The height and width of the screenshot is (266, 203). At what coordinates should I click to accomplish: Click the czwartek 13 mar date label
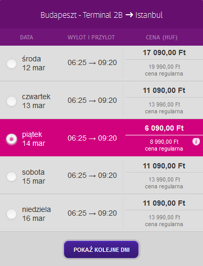pyautogui.click(x=36, y=101)
